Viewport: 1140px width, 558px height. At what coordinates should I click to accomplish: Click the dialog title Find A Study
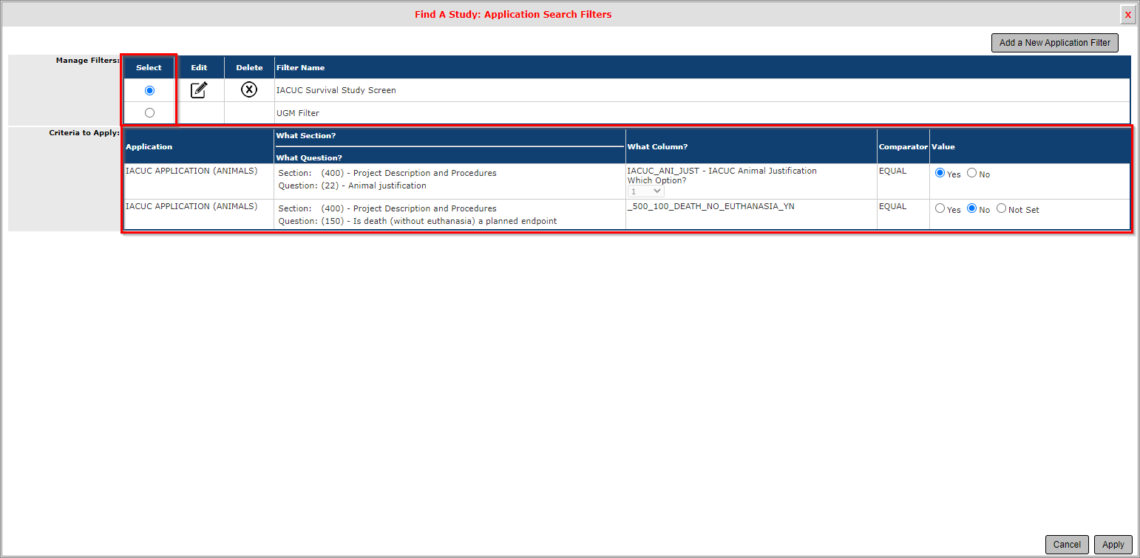pos(513,14)
